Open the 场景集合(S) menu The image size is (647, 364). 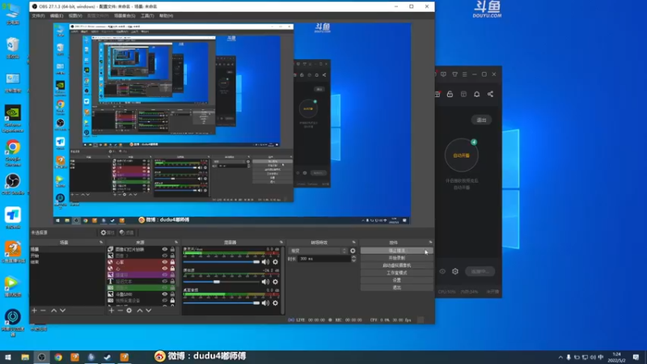click(x=125, y=15)
